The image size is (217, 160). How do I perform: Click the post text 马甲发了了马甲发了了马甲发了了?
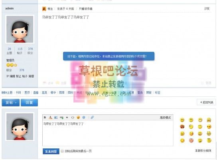[x=65, y=17]
